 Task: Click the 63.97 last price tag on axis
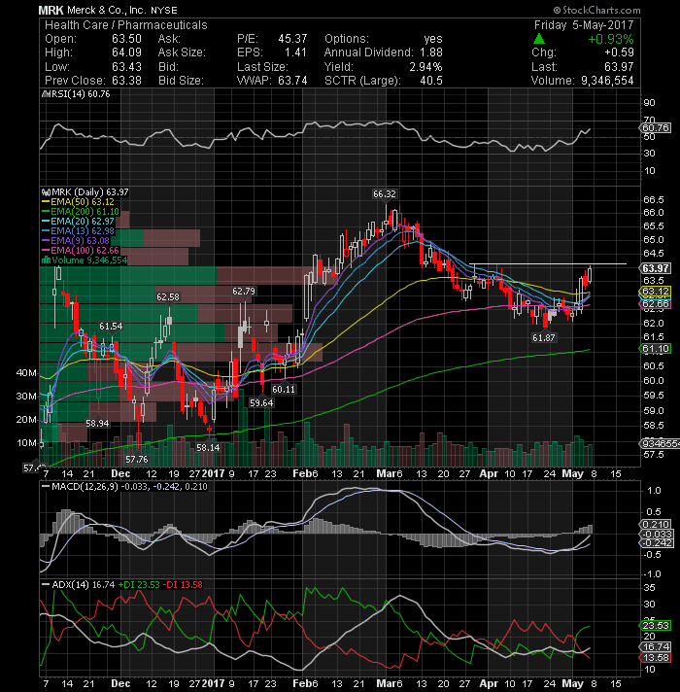click(x=656, y=268)
